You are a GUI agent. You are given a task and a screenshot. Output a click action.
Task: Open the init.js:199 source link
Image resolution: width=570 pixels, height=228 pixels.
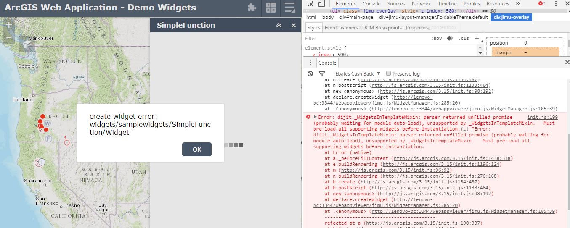pyautogui.click(x=542, y=117)
